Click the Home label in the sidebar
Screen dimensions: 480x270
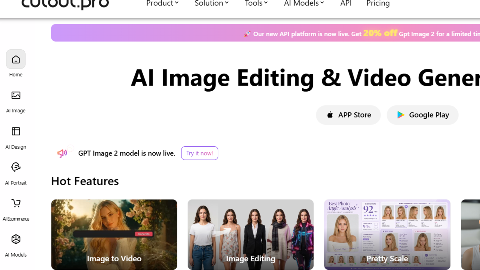click(x=16, y=74)
